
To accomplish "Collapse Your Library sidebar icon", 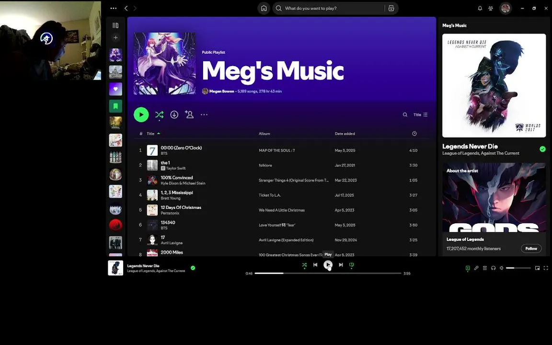I will pyautogui.click(x=115, y=25).
